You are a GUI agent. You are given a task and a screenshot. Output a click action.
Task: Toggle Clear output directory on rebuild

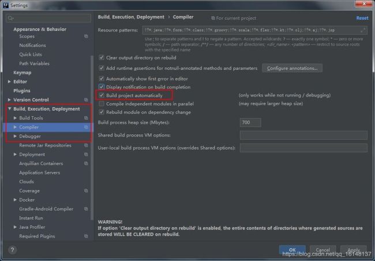[x=102, y=58]
